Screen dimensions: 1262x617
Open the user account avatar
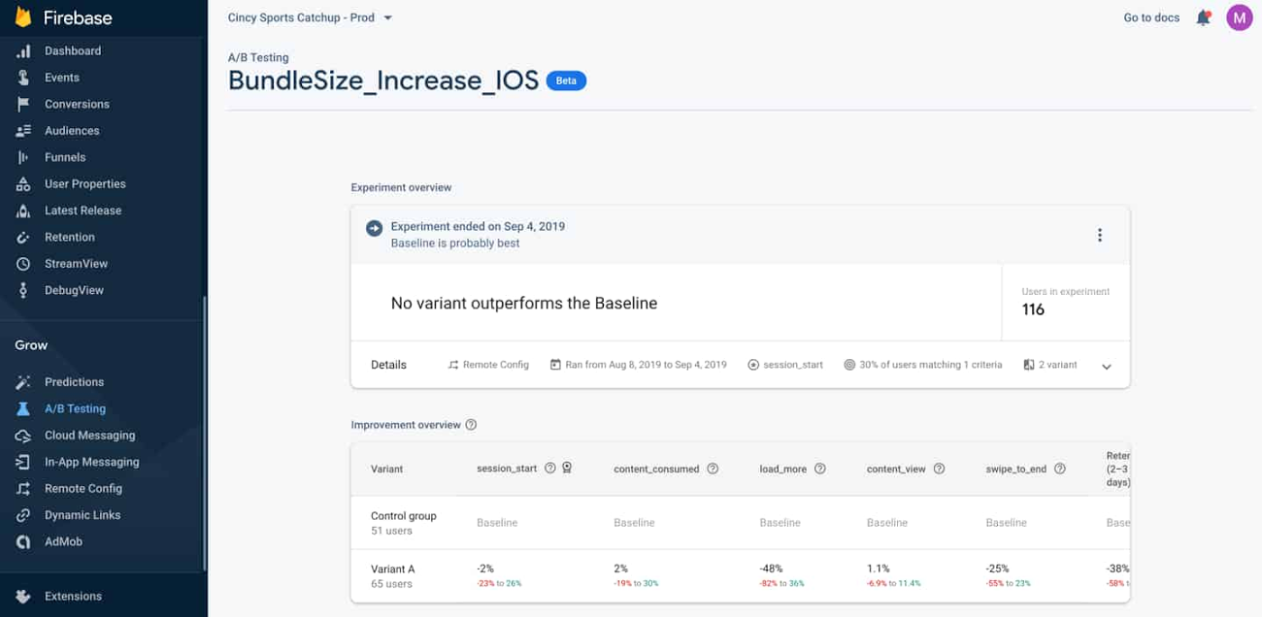(1239, 17)
